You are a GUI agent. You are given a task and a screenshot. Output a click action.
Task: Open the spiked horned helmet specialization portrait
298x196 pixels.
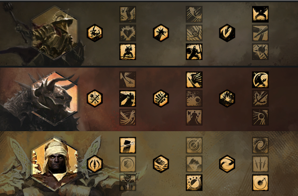tap(55, 99)
